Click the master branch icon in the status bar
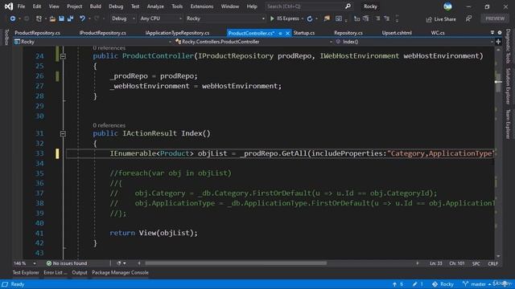 (x=465, y=284)
